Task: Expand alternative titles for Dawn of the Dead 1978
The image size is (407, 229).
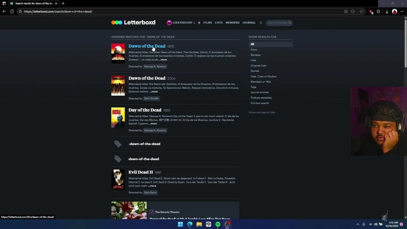Action: pyautogui.click(x=163, y=60)
